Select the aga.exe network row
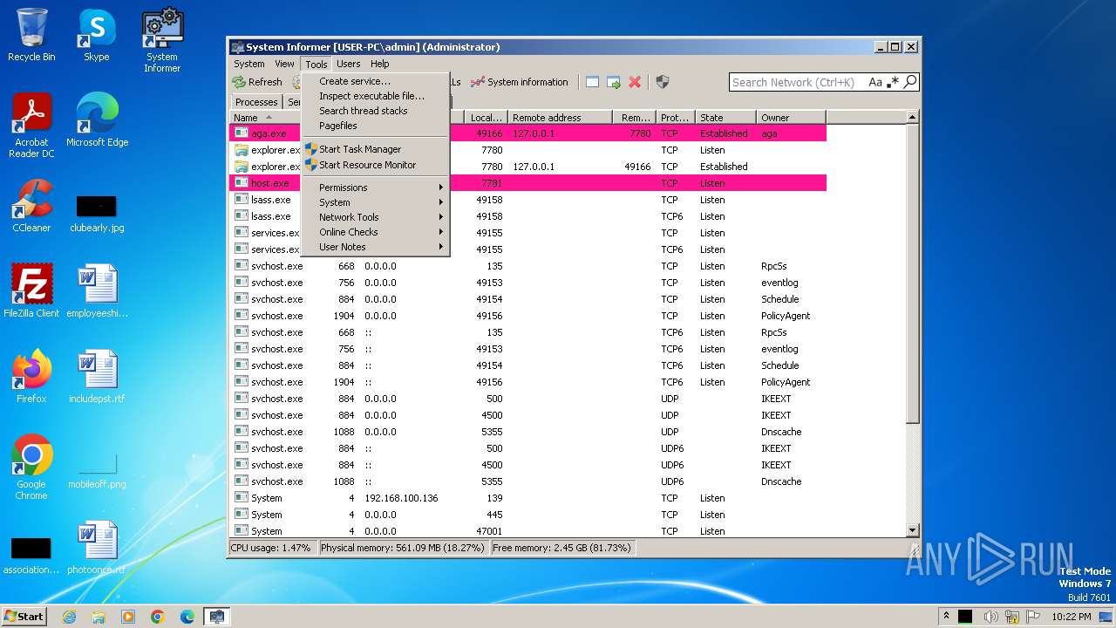 point(527,133)
